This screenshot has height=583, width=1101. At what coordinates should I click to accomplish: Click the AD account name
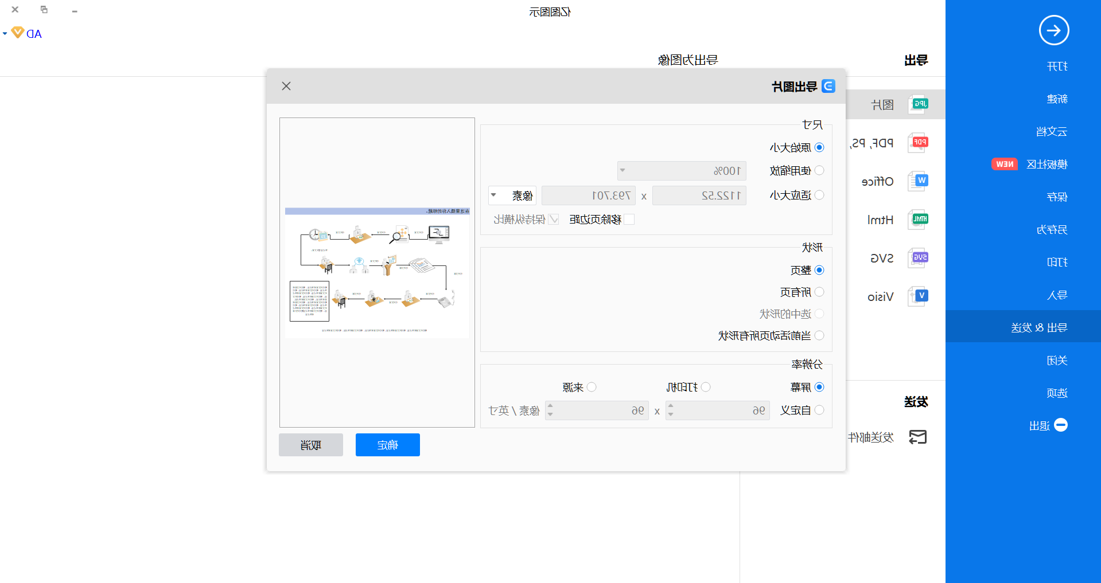click(34, 34)
